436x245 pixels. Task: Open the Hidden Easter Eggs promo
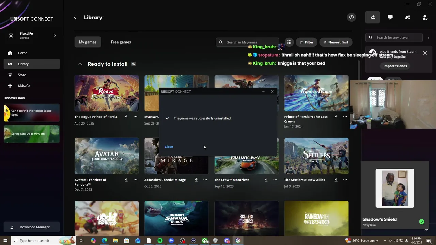click(x=32, y=113)
